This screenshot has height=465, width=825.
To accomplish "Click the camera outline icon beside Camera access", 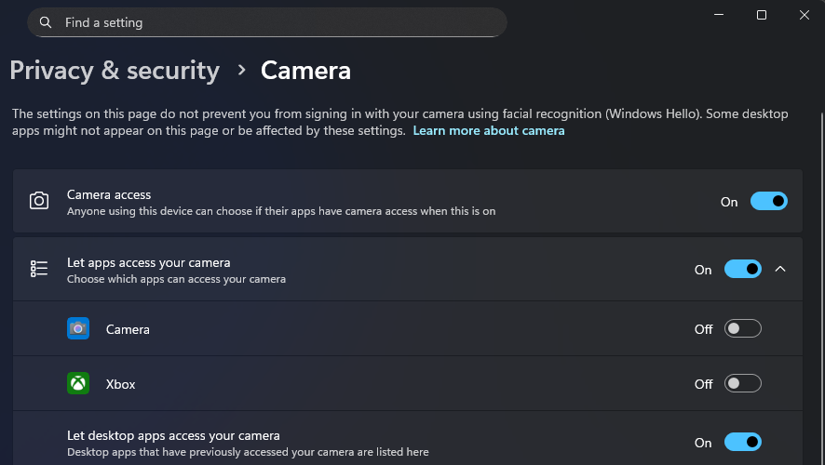I will [x=39, y=201].
